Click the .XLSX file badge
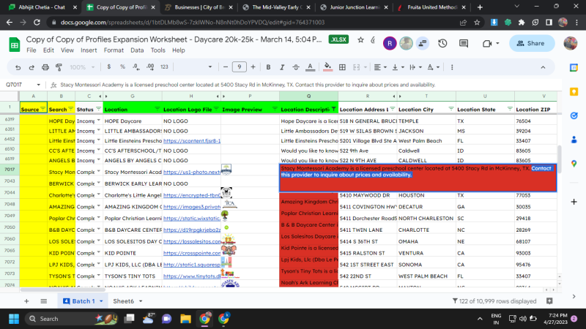This screenshot has height=329, width=586. (x=338, y=39)
